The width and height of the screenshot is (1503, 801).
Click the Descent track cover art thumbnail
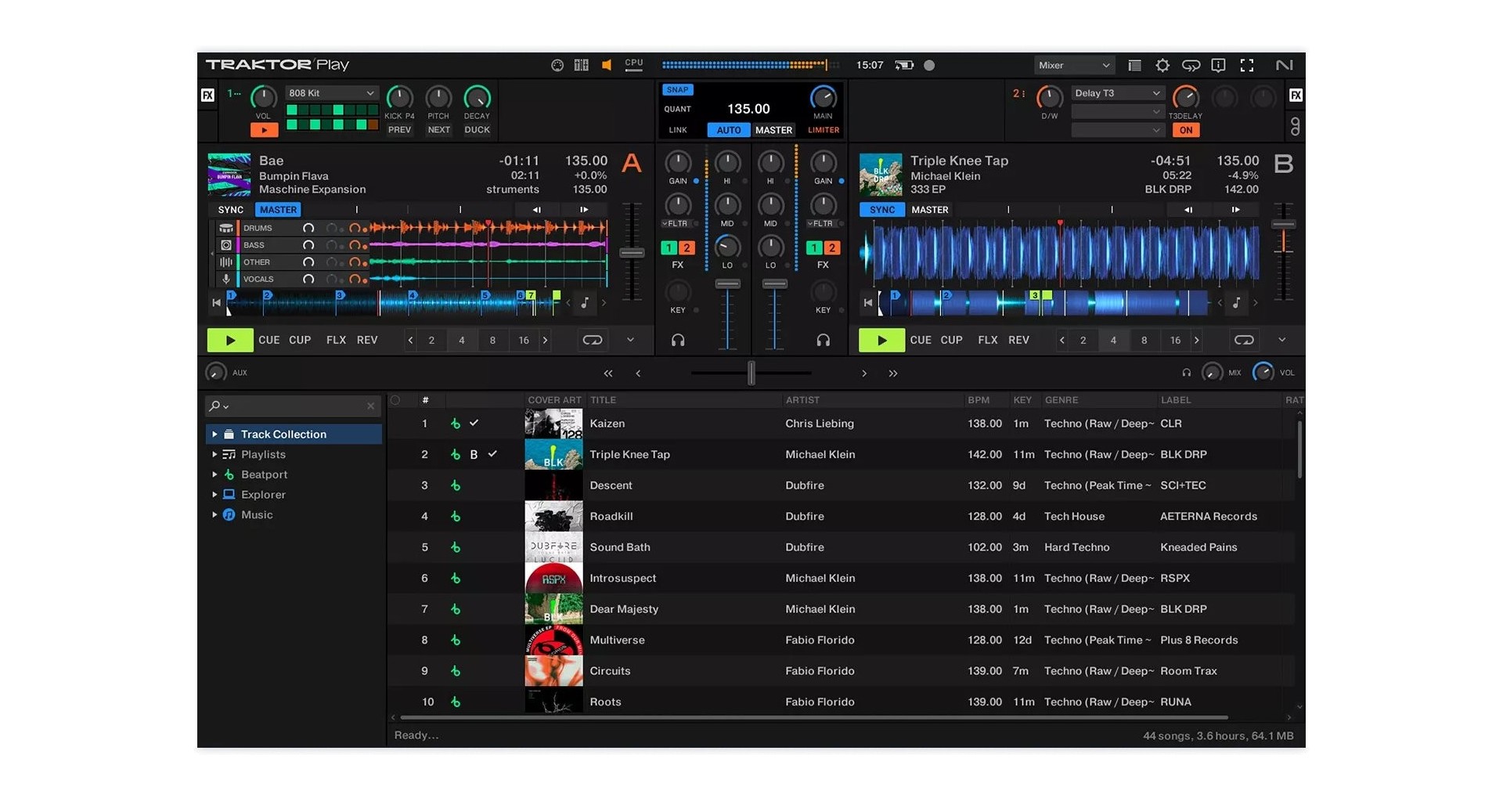(553, 485)
